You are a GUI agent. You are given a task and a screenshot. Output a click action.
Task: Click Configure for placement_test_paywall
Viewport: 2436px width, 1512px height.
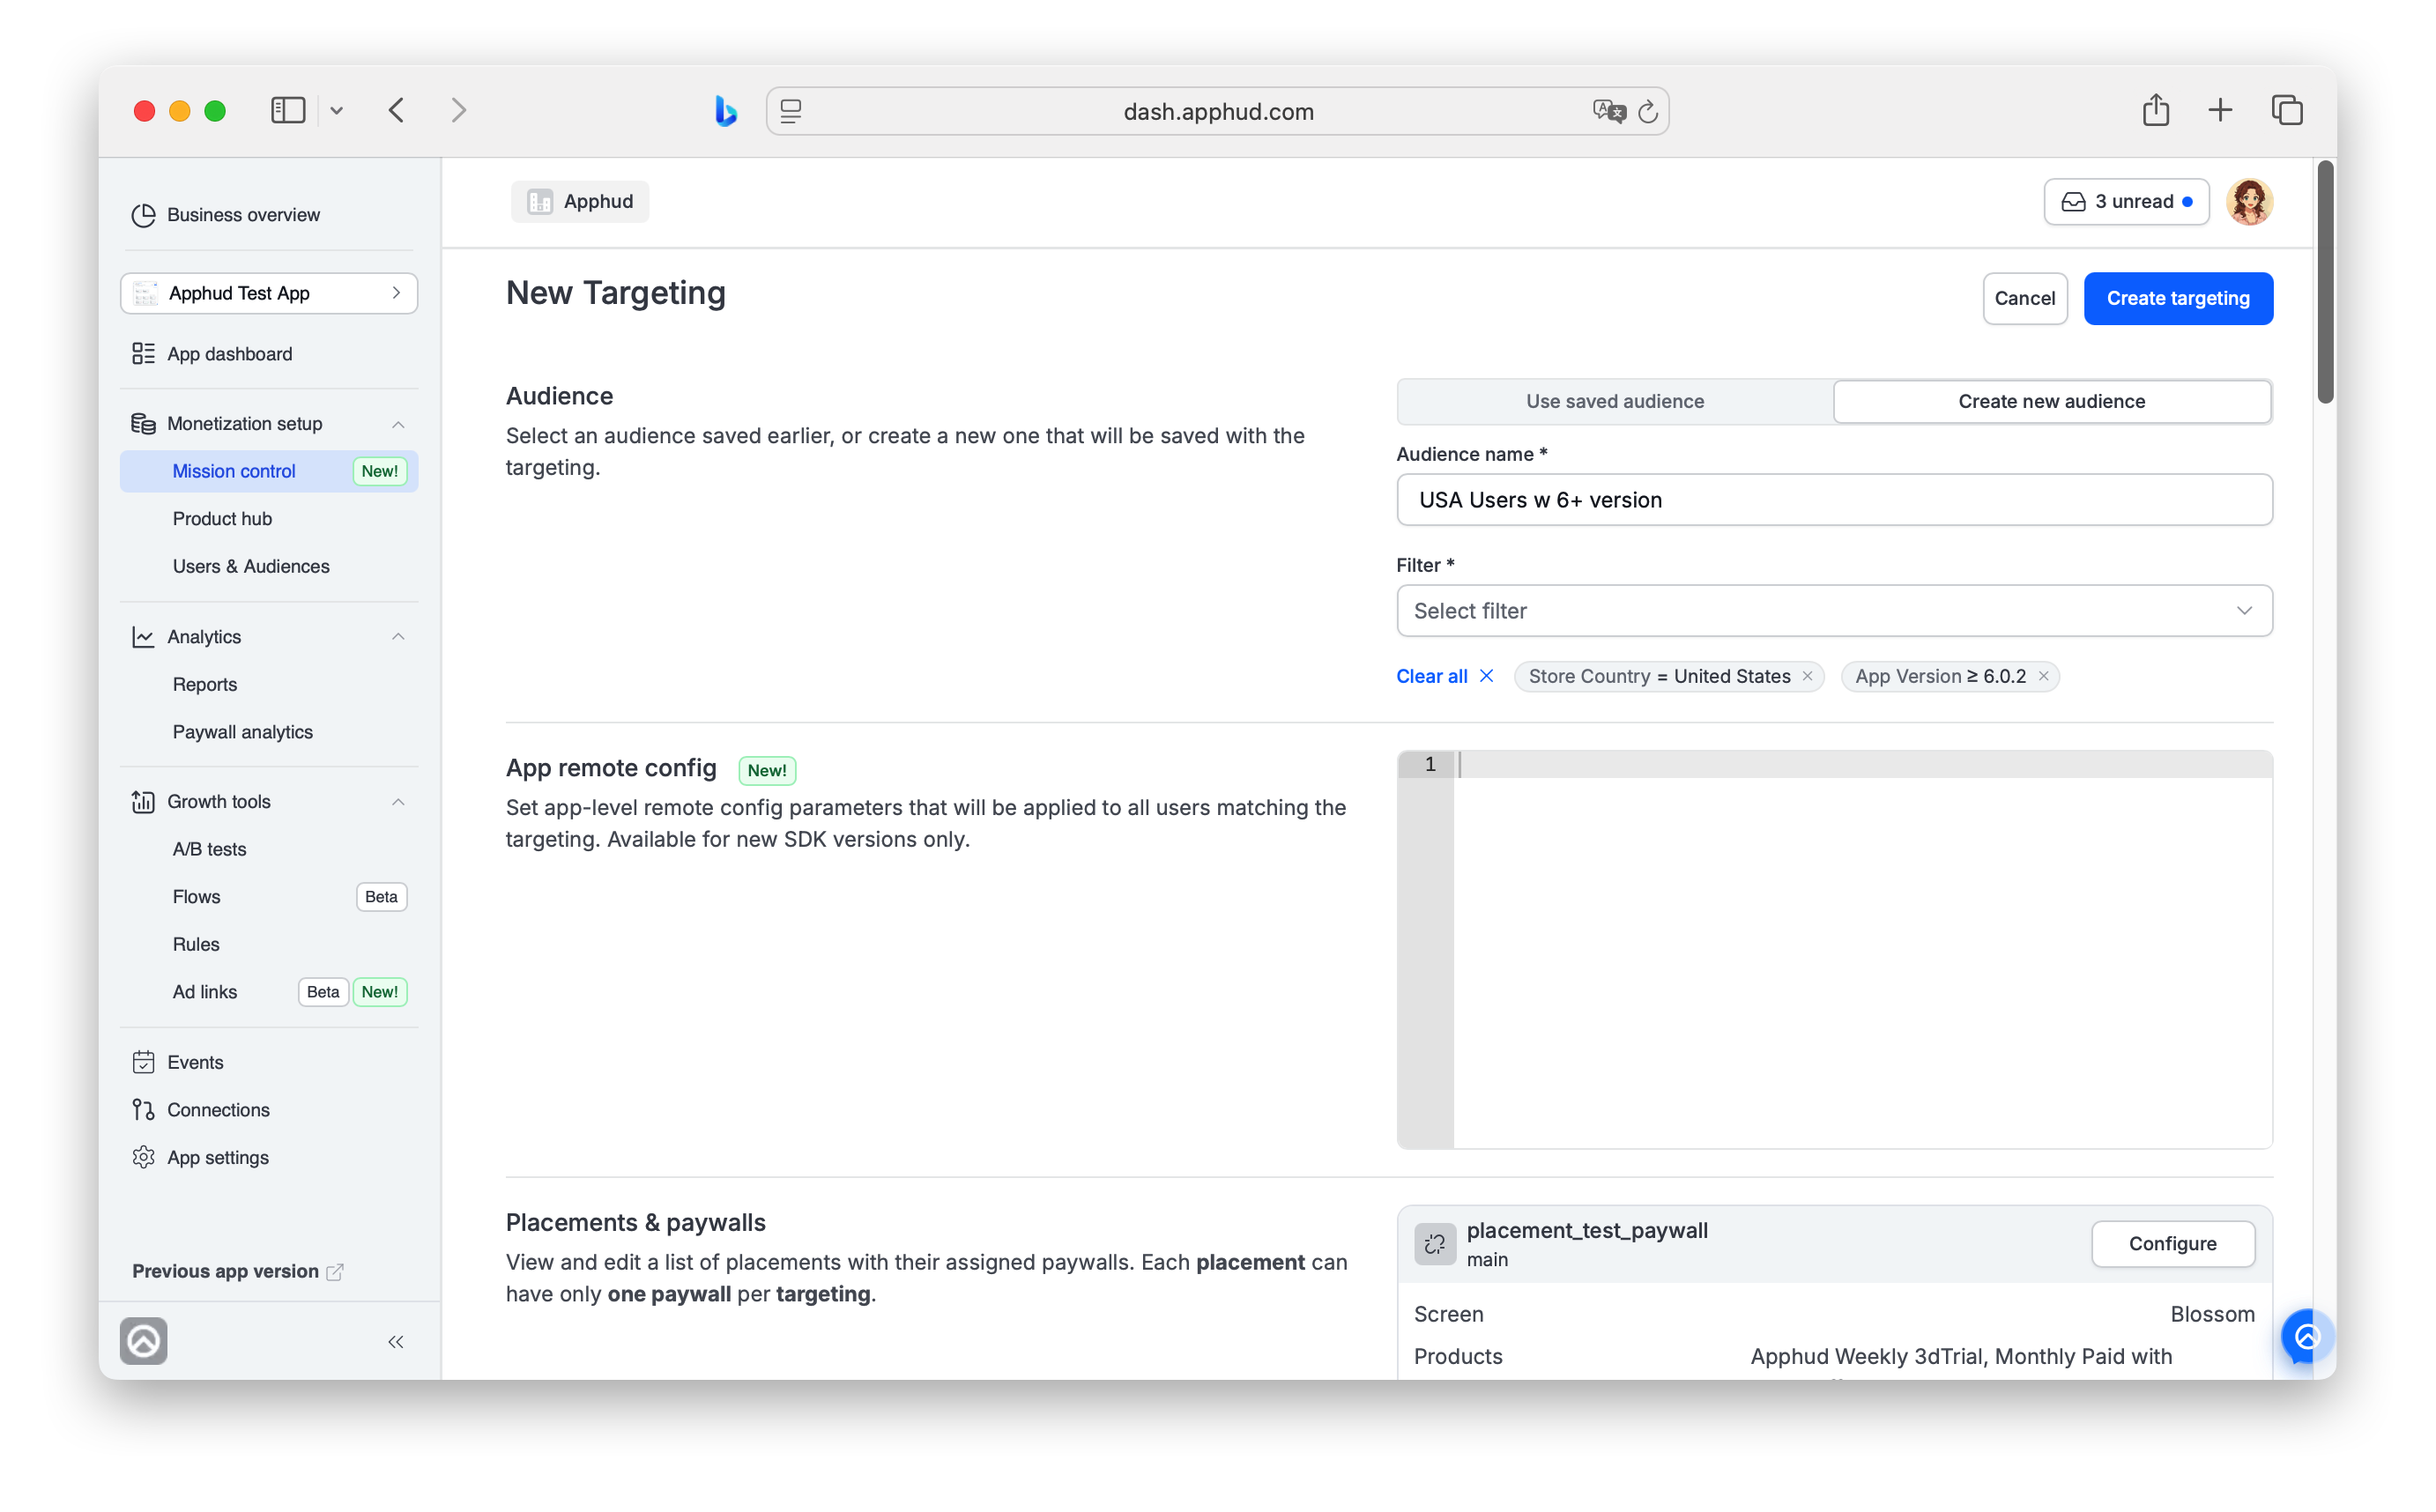[2173, 1245]
